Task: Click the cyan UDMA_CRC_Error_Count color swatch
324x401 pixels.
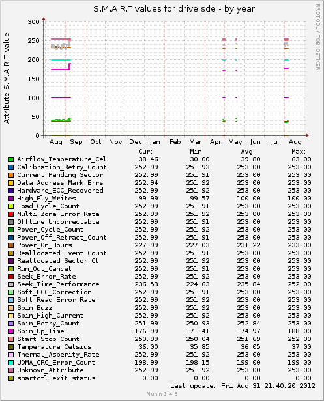Action: 11,363
